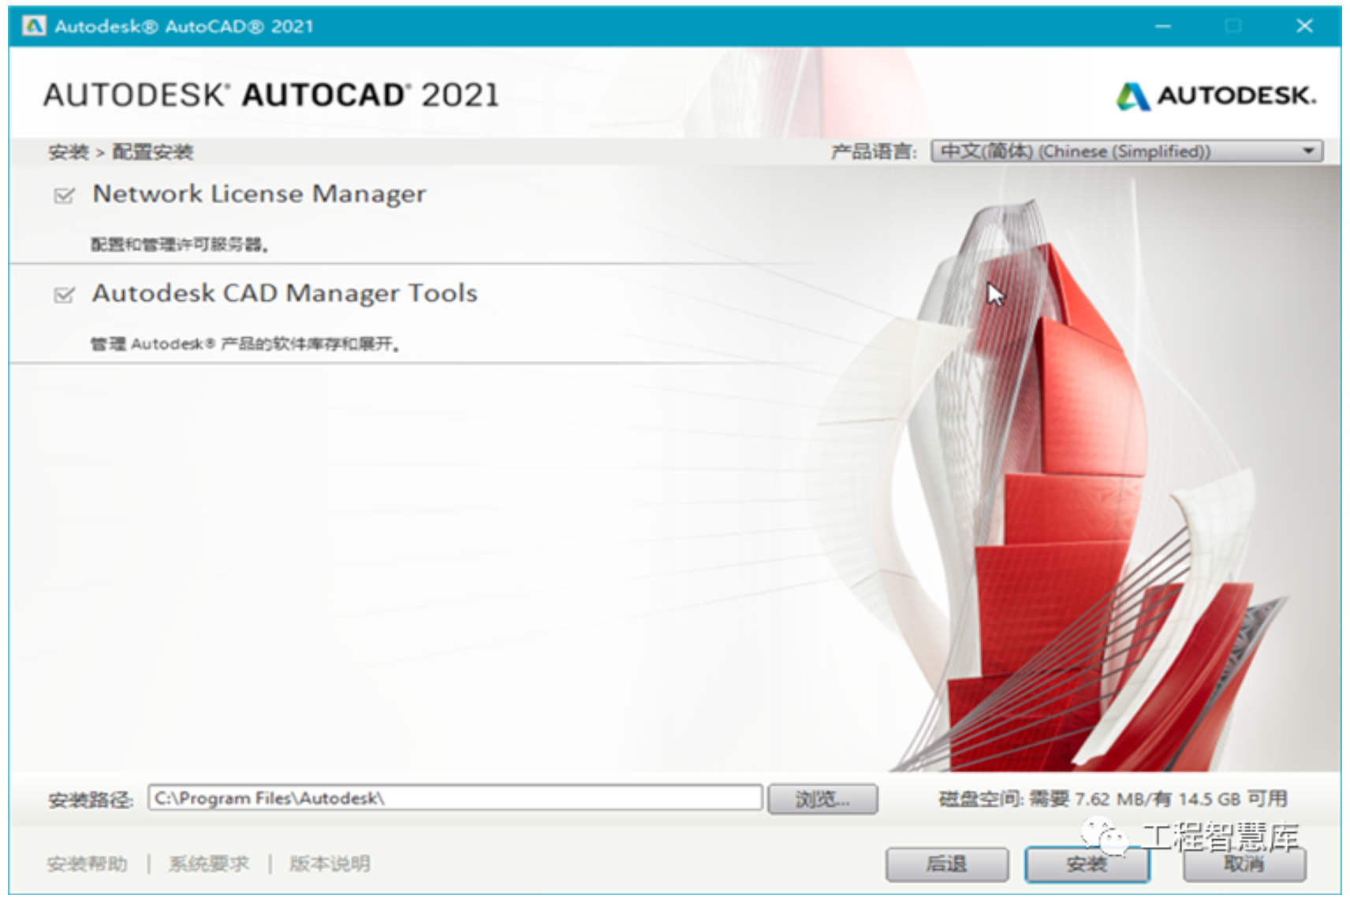Click the 浏览... browse button

click(x=822, y=799)
